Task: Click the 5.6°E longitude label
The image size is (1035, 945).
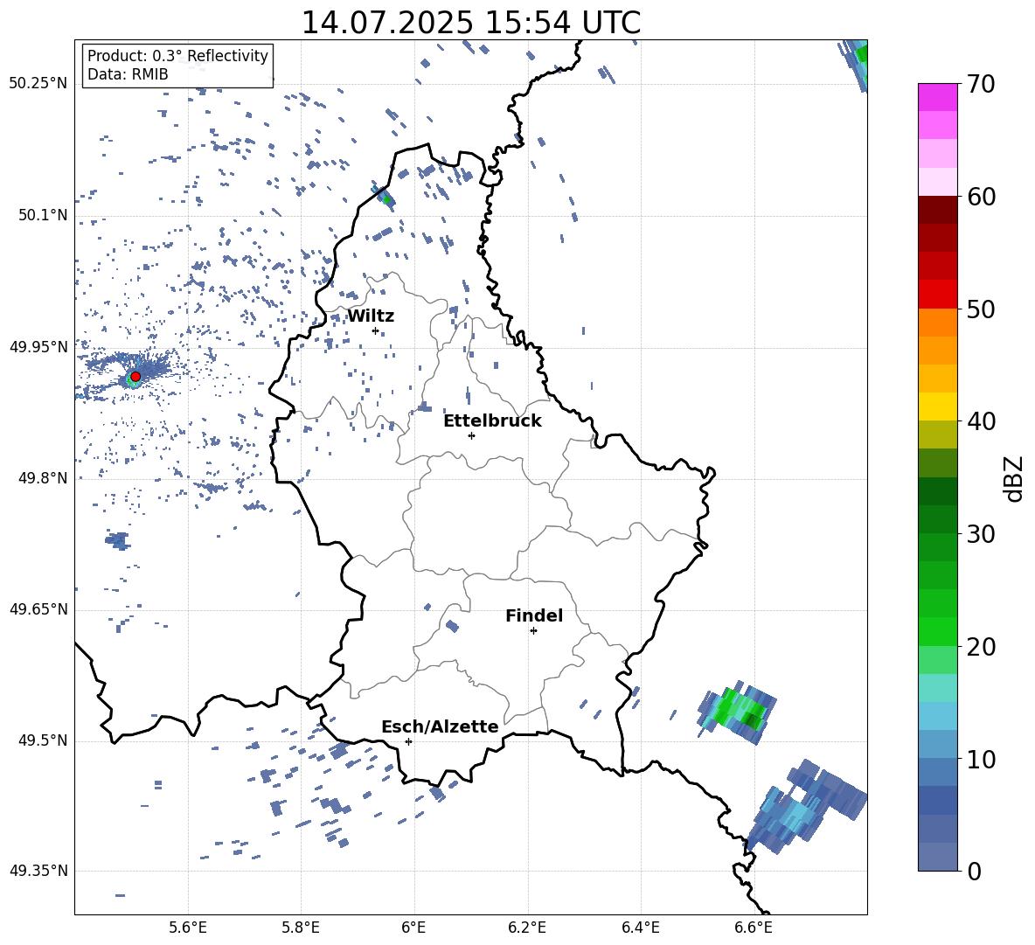Action: tap(188, 928)
